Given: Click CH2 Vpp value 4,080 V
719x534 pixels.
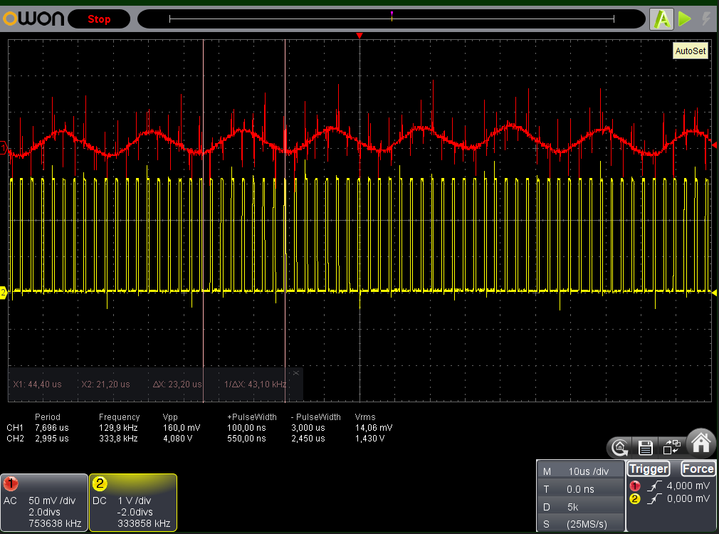Looking at the screenshot, I should tap(177, 439).
